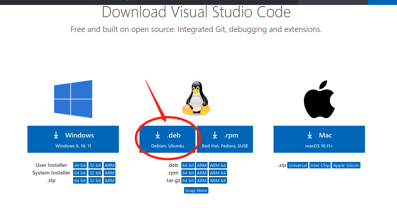Image resolution: width=397 pixels, height=208 pixels.
Task: Click the download arrow on the .rpm button
Action: pyautogui.click(x=215, y=135)
